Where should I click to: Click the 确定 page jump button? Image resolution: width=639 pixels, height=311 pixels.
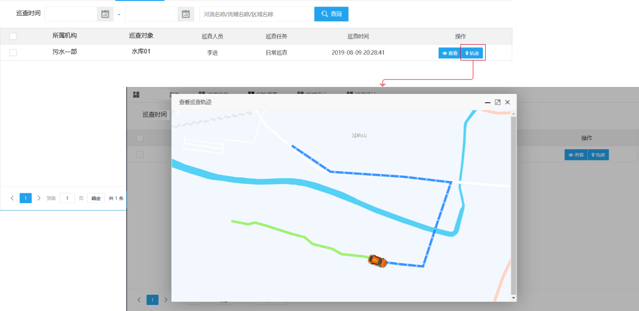click(96, 198)
